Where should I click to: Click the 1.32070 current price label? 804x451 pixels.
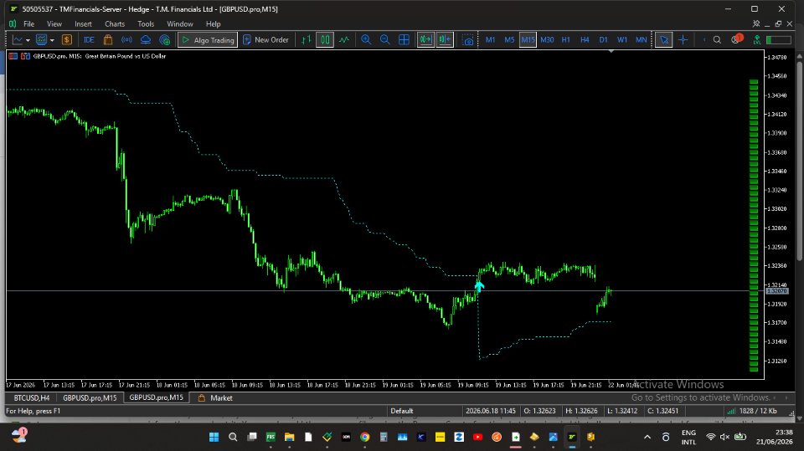777,290
